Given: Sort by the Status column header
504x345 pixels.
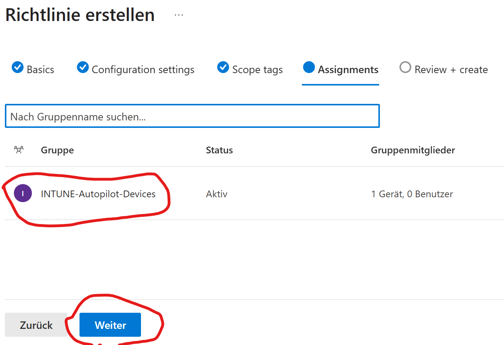Looking at the screenshot, I should tap(219, 150).
